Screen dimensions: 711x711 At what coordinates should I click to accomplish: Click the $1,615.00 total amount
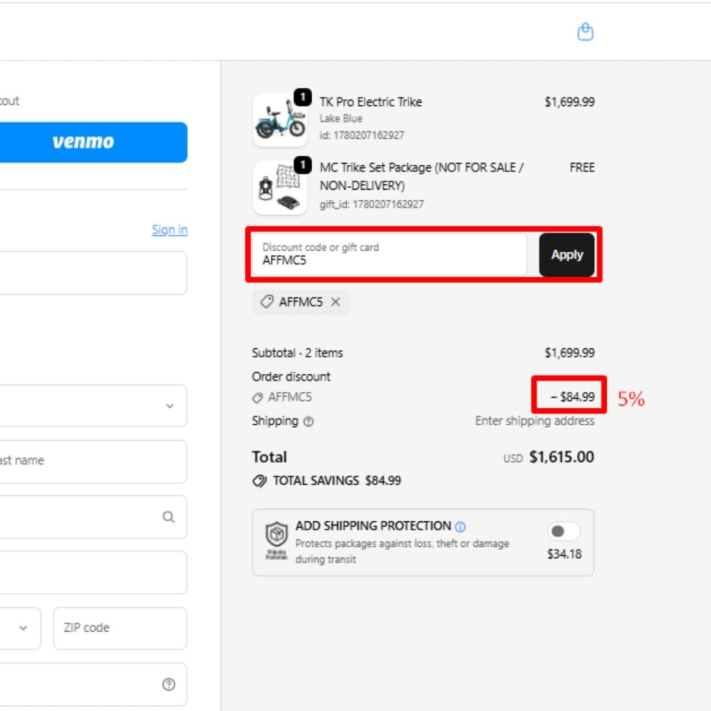[x=561, y=457]
